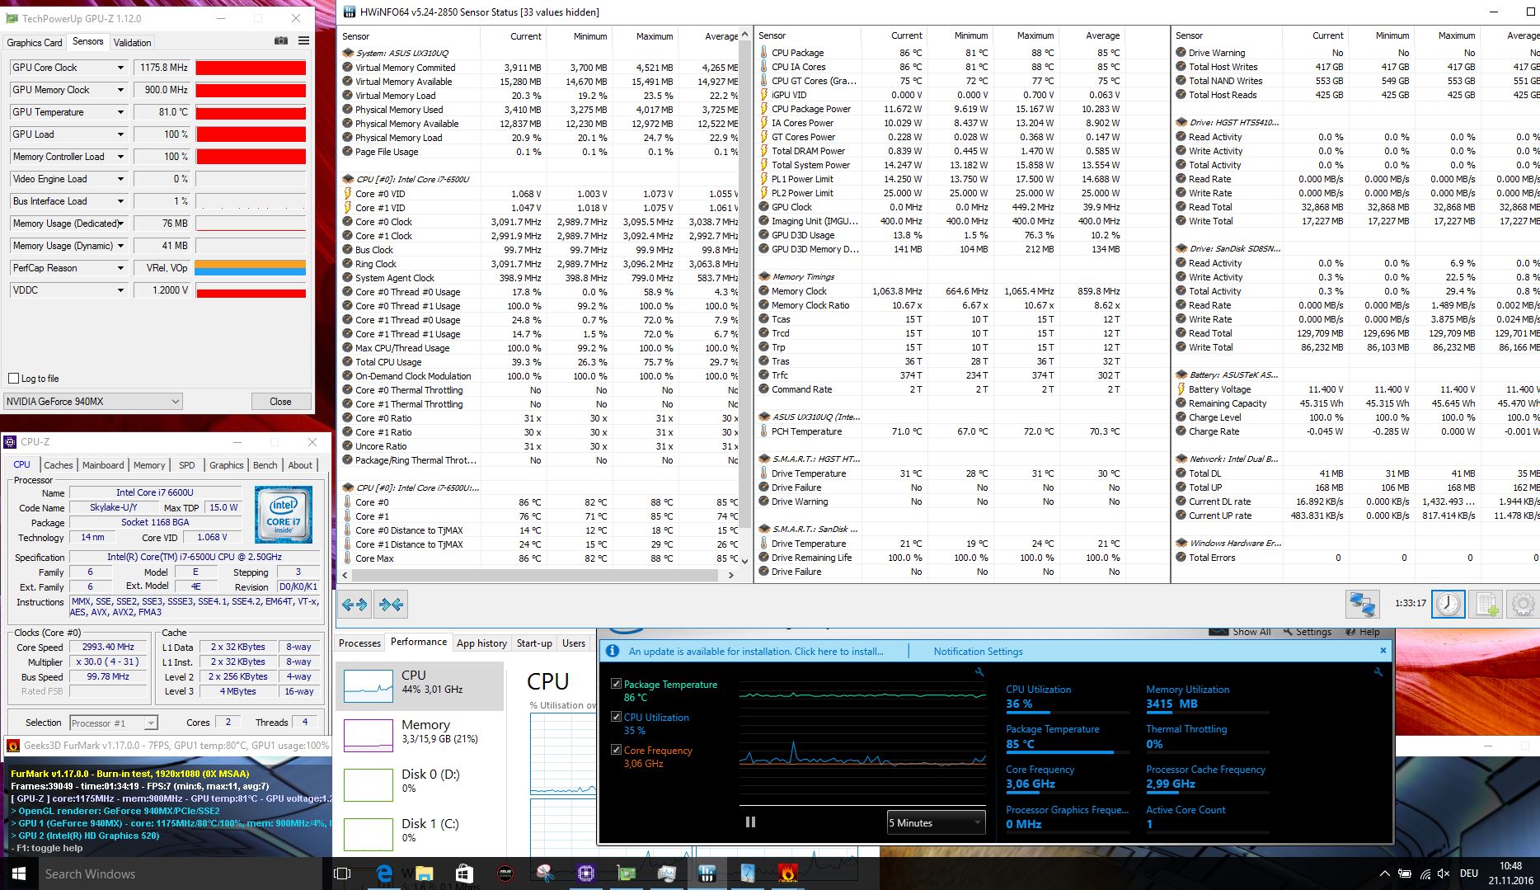This screenshot has width=1540, height=890.
Task: Open GPU Load sensor dropdown
Action: (120, 134)
